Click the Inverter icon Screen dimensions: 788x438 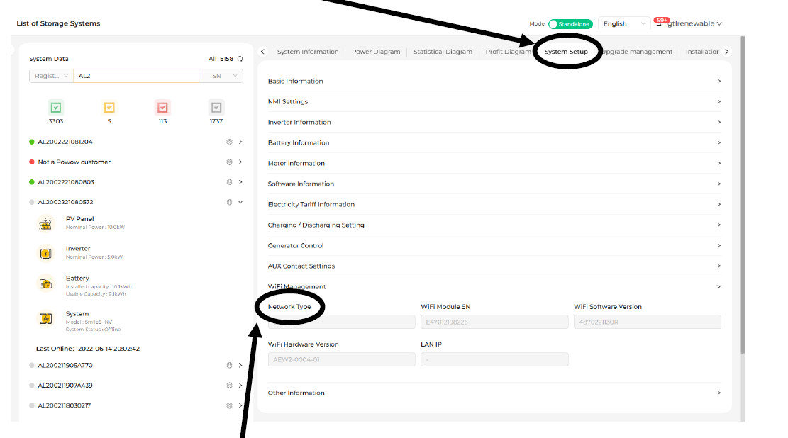click(46, 253)
